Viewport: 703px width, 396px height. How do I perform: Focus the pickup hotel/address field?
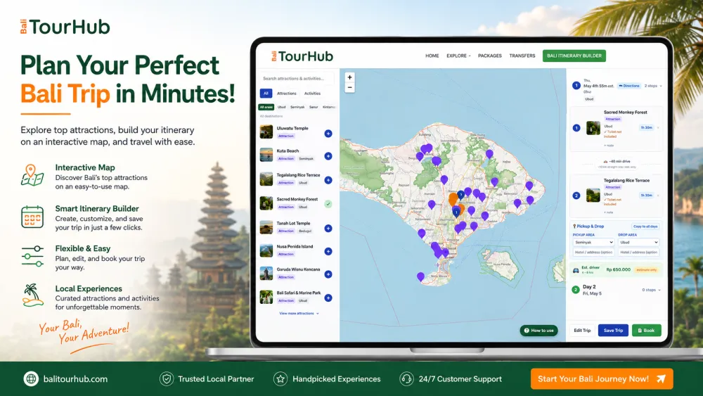click(593, 252)
